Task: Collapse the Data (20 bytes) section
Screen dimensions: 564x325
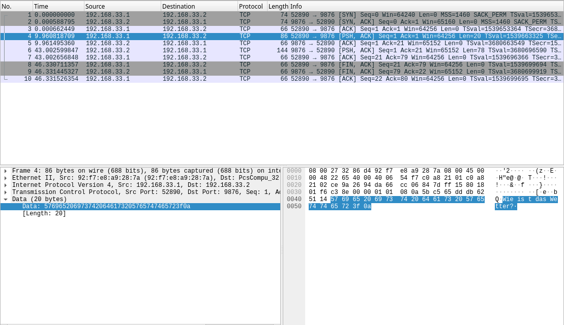Action: [x=5, y=199]
